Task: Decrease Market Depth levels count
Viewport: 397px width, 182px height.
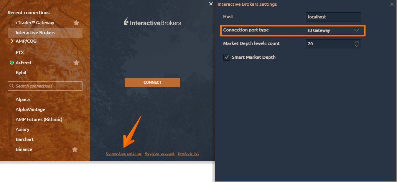Action: 357,46
